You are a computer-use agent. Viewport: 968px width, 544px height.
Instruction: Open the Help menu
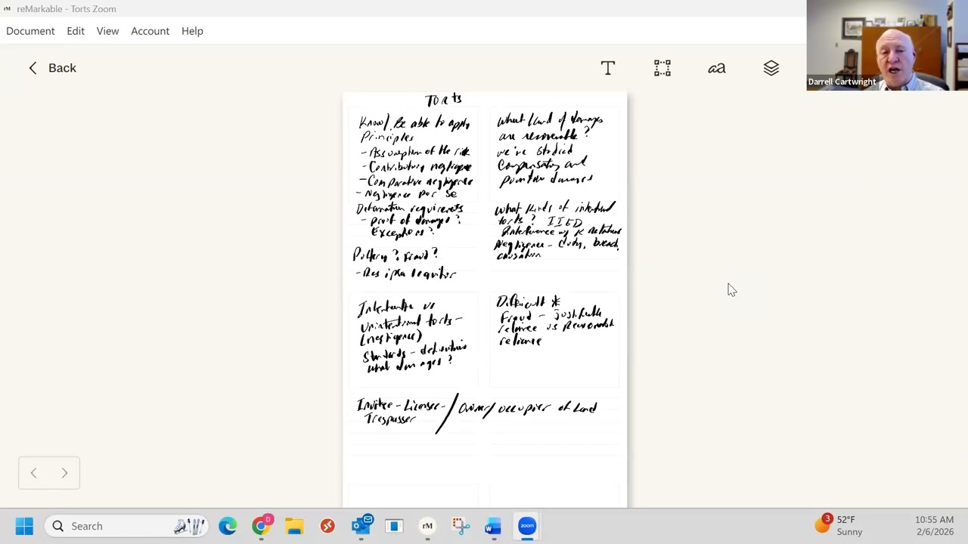(x=192, y=31)
